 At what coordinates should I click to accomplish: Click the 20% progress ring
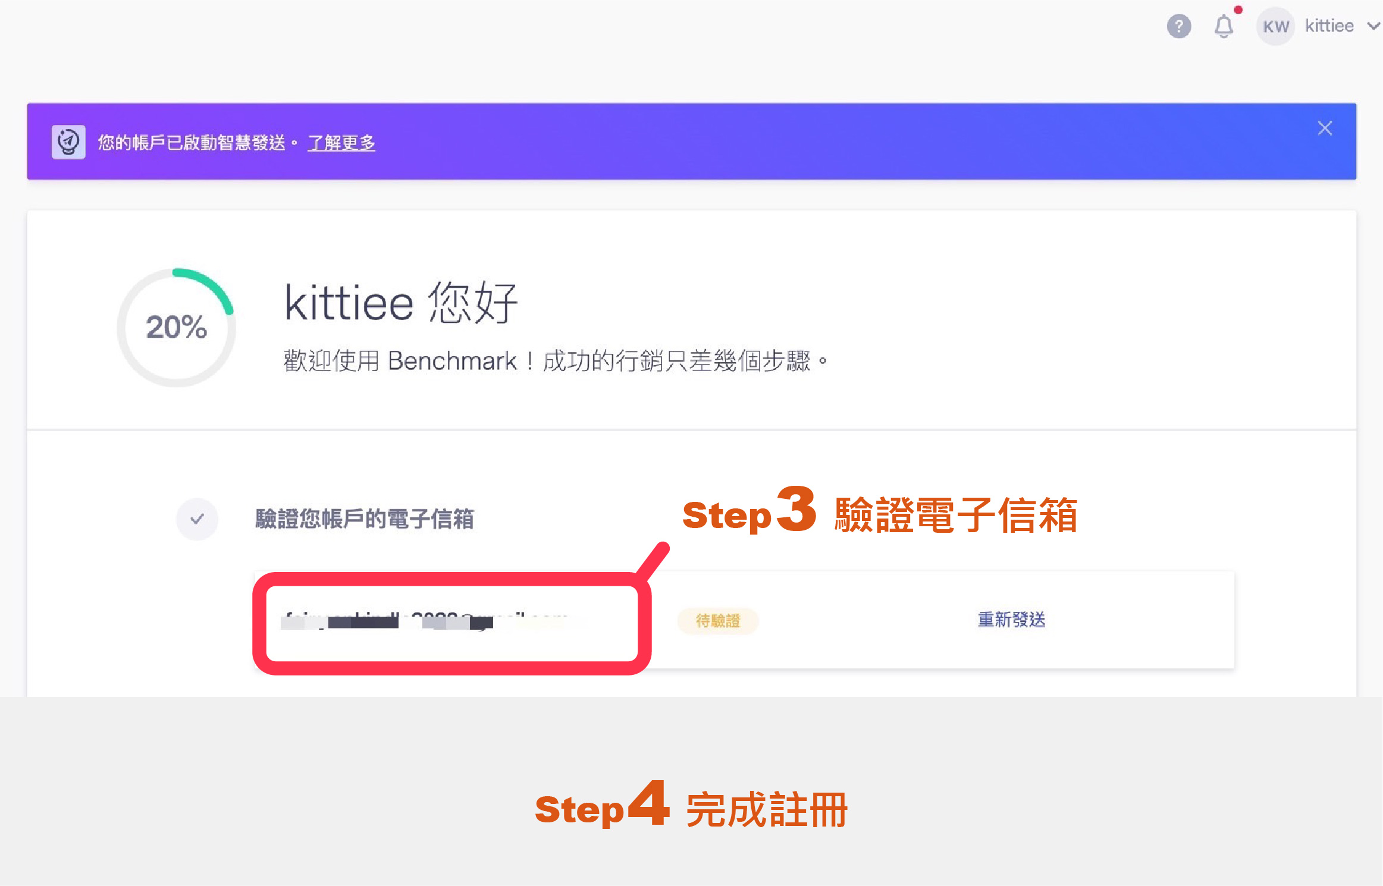click(176, 327)
